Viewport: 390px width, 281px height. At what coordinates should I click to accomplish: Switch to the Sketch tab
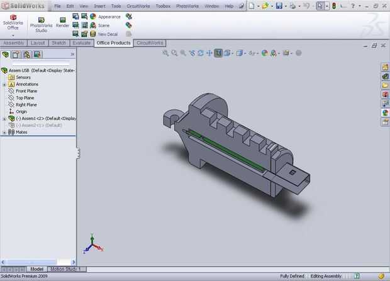point(58,43)
